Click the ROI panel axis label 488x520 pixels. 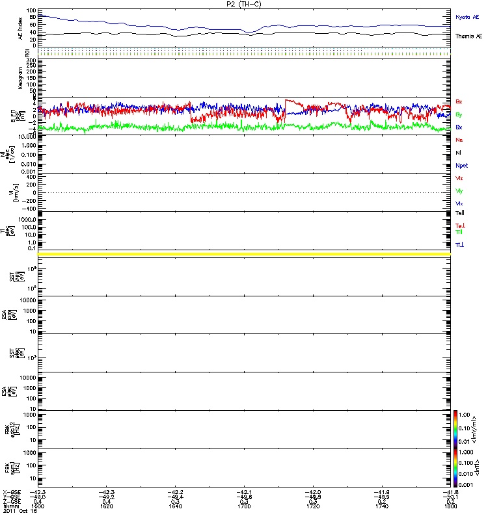coord(27,53)
